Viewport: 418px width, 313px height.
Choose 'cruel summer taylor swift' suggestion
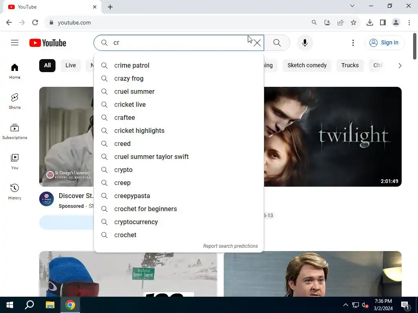point(179,157)
